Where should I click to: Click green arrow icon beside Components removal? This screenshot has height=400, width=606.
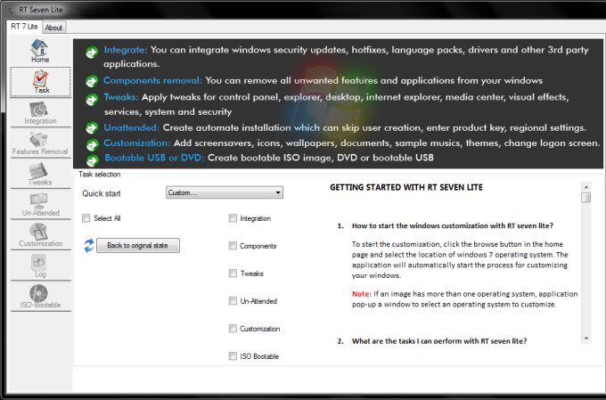(x=92, y=81)
